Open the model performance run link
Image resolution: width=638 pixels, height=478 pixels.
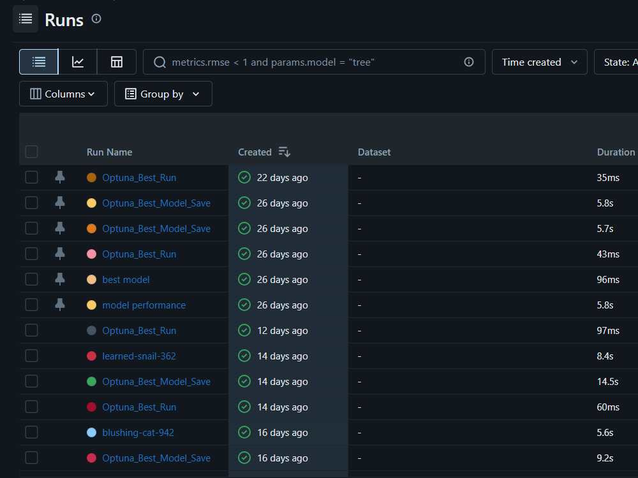click(144, 305)
